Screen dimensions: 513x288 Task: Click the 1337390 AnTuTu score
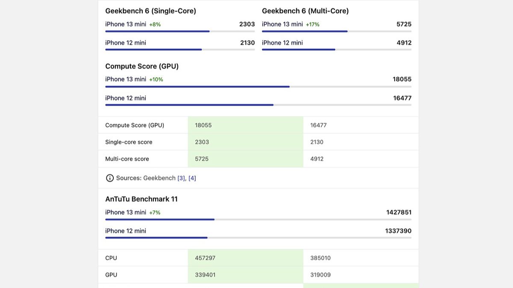398,231
